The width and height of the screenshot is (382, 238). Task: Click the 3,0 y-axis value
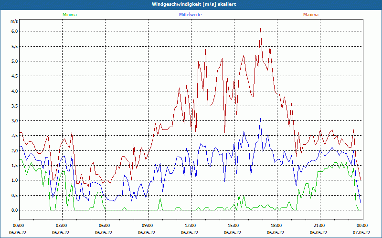15,121
